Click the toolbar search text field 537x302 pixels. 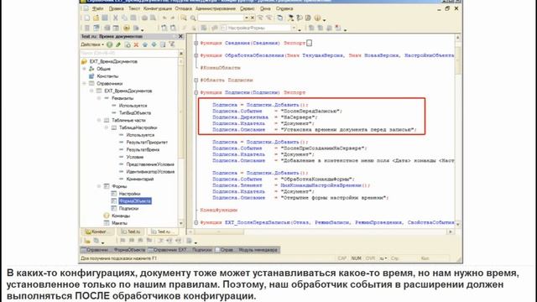[221, 18]
